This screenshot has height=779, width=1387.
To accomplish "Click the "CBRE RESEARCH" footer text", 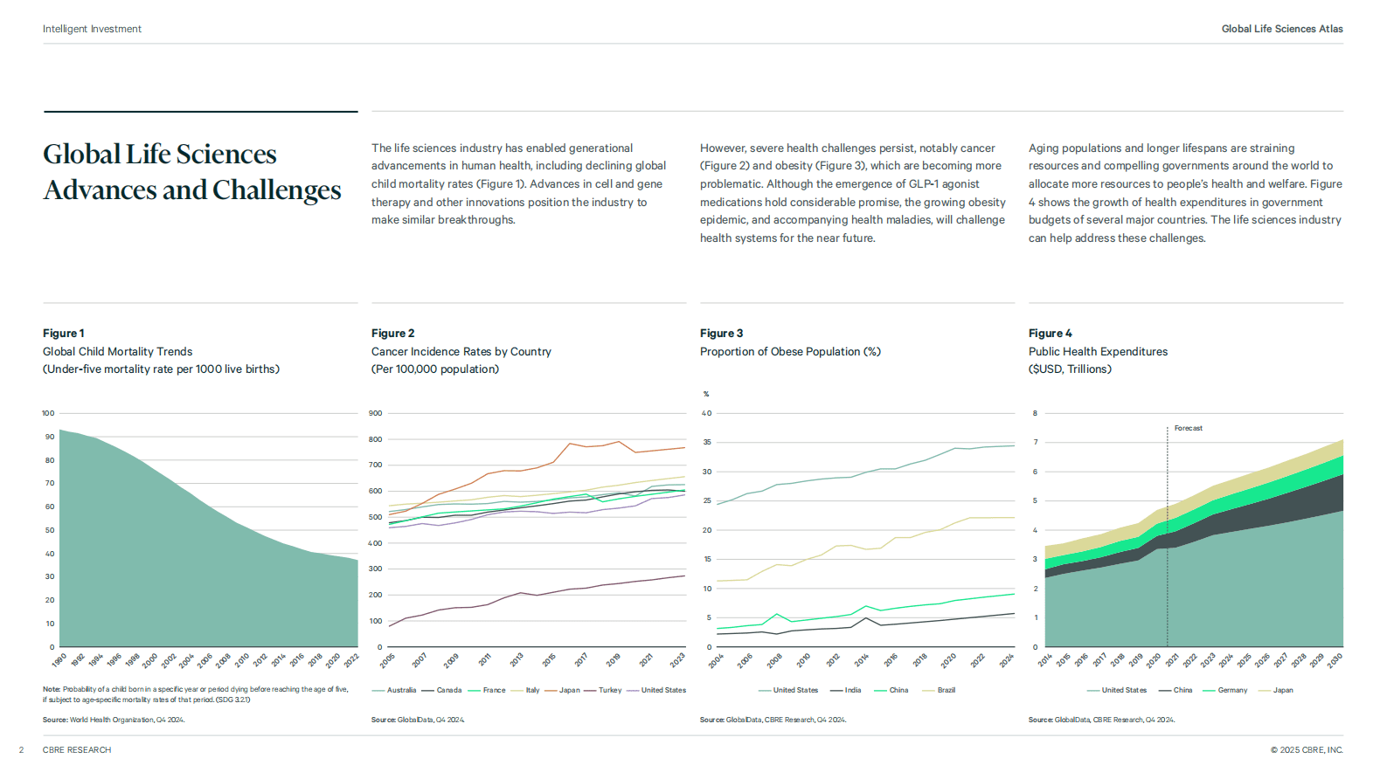I will 77,750.
